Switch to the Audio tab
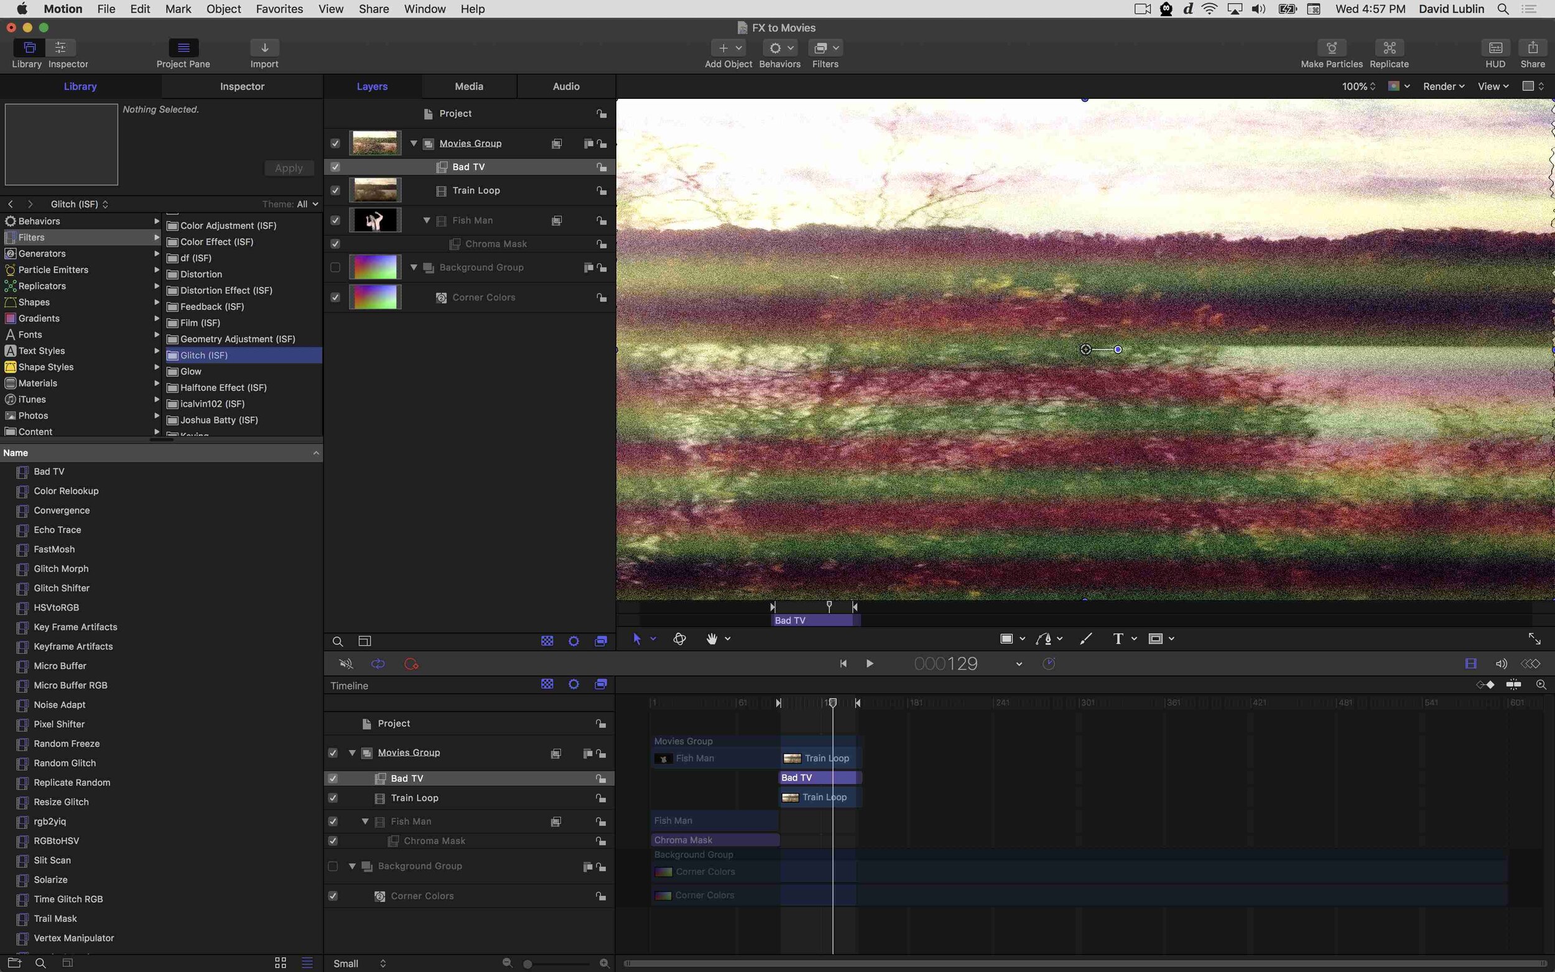Image resolution: width=1555 pixels, height=972 pixels. coord(565,86)
